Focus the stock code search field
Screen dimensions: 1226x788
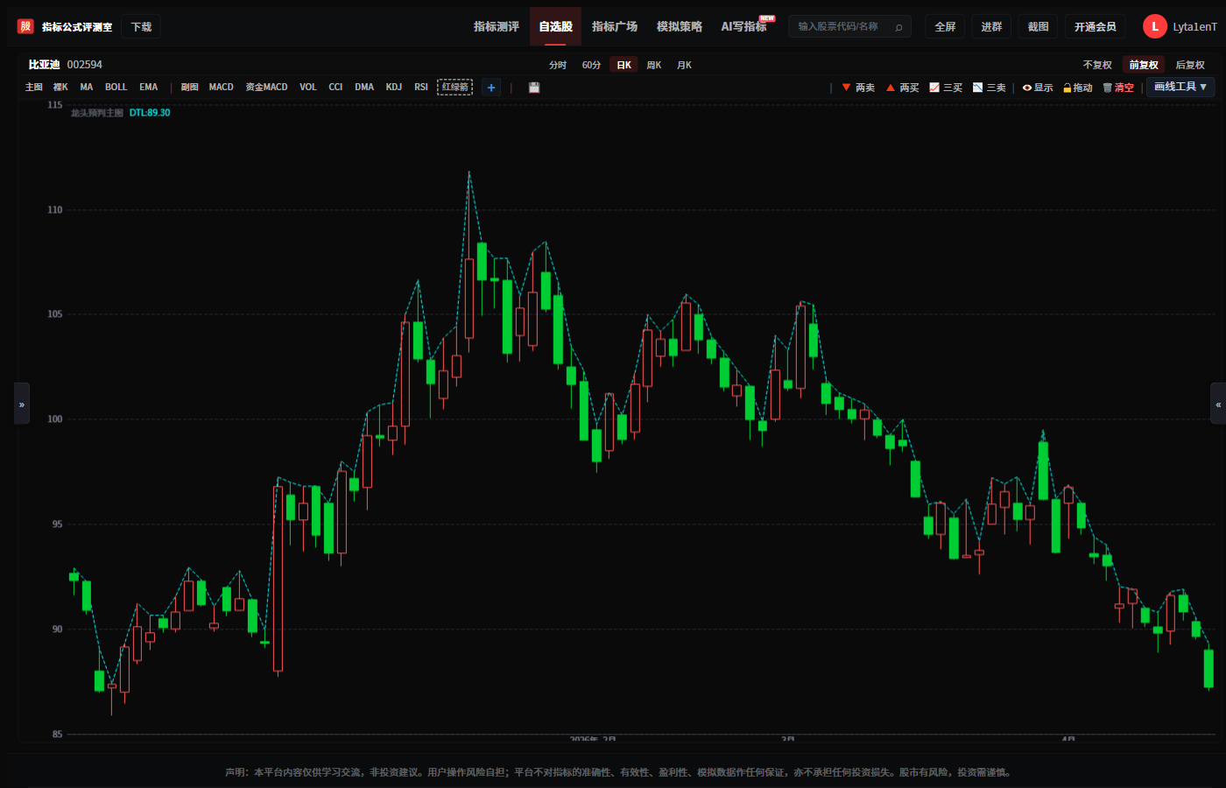[841, 27]
